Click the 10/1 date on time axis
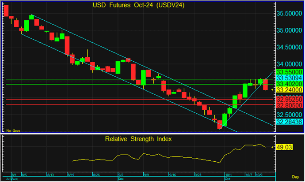Viewport: 305px width, 182px height. click(228, 175)
